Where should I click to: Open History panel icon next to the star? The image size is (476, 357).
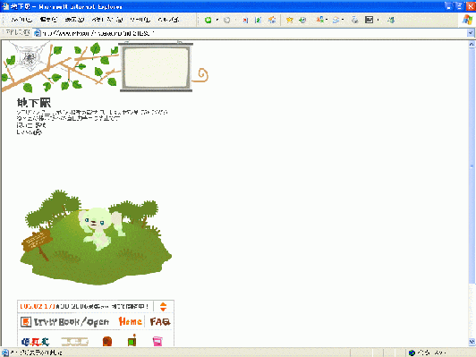pos(302,20)
